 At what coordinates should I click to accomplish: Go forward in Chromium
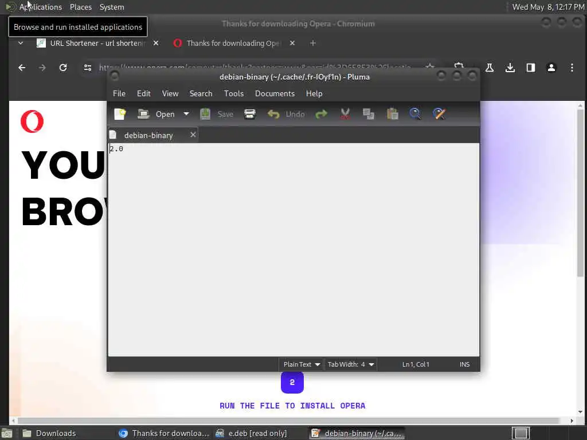pos(42,68)
